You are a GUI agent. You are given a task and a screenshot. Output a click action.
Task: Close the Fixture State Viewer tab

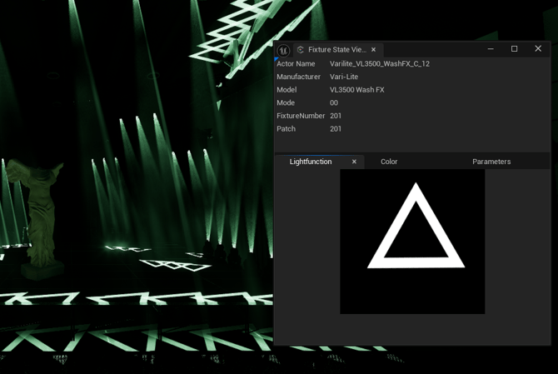pos(373,49)
